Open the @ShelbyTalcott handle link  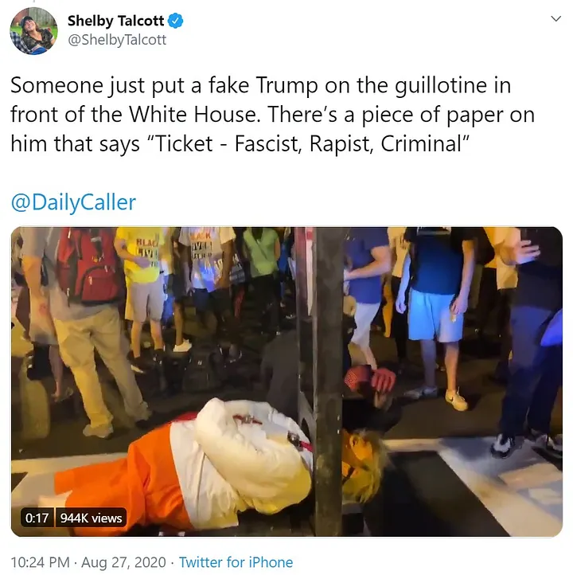tap(117, 40)
